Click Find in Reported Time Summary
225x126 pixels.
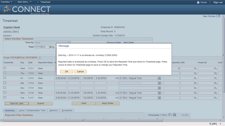point(163,115)
